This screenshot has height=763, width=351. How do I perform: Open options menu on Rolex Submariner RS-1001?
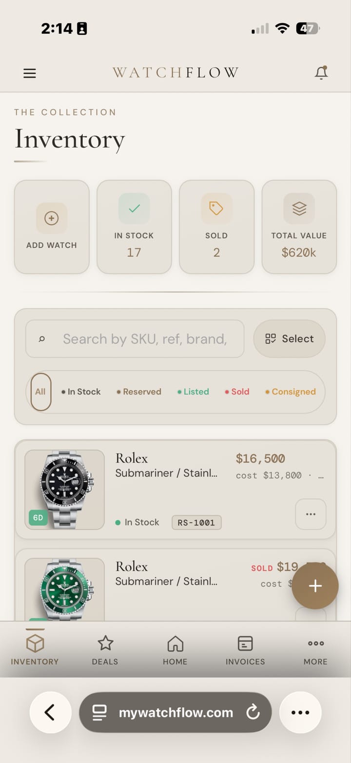pyautogui.click(x=311, y=514)
